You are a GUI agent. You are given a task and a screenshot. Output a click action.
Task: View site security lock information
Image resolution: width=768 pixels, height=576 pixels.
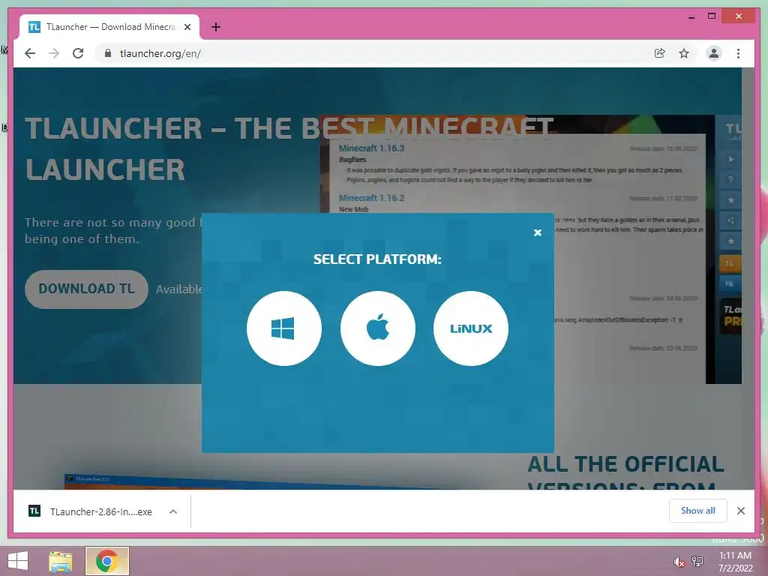[108, 53]
